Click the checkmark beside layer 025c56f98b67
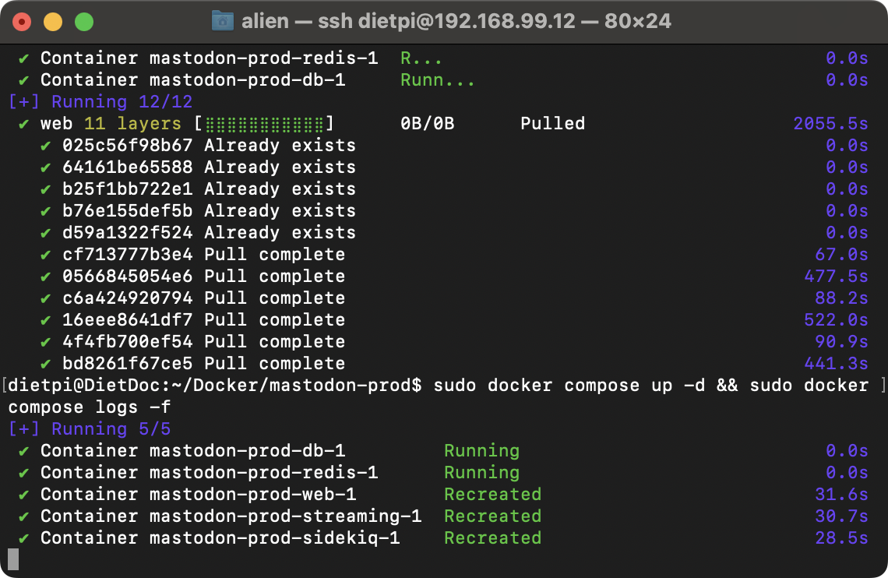This screenshot has width=888, height=578. coord(45,146)
